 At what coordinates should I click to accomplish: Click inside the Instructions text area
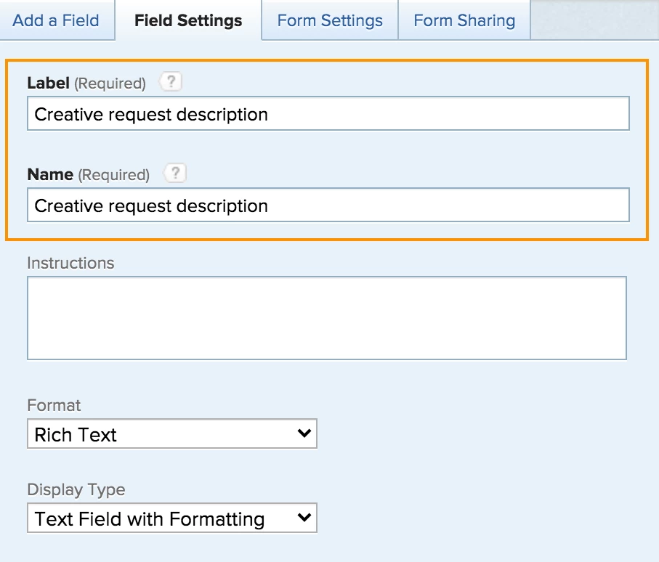(x=327, y=318)
